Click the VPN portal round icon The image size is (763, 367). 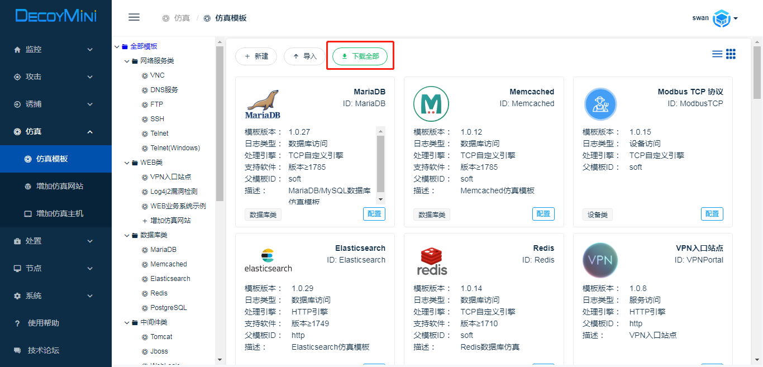(x=600, y=260)
